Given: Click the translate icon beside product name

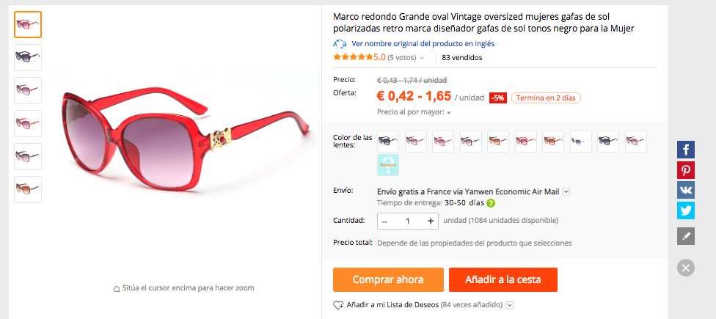Looking at the screenshot, I should 340,44.
